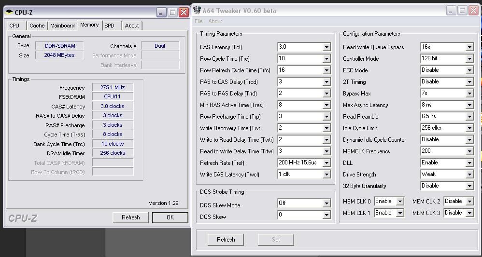Expand the Dynamic Idle Cycle Counter dropdown
Viewport: 482px width, 257px height.
469,140
